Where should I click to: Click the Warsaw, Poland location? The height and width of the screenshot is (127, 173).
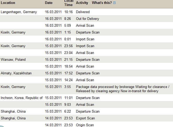[13, 60]
